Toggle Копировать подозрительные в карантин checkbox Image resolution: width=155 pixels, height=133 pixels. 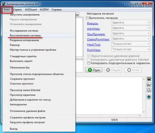[x=89, y=63]
